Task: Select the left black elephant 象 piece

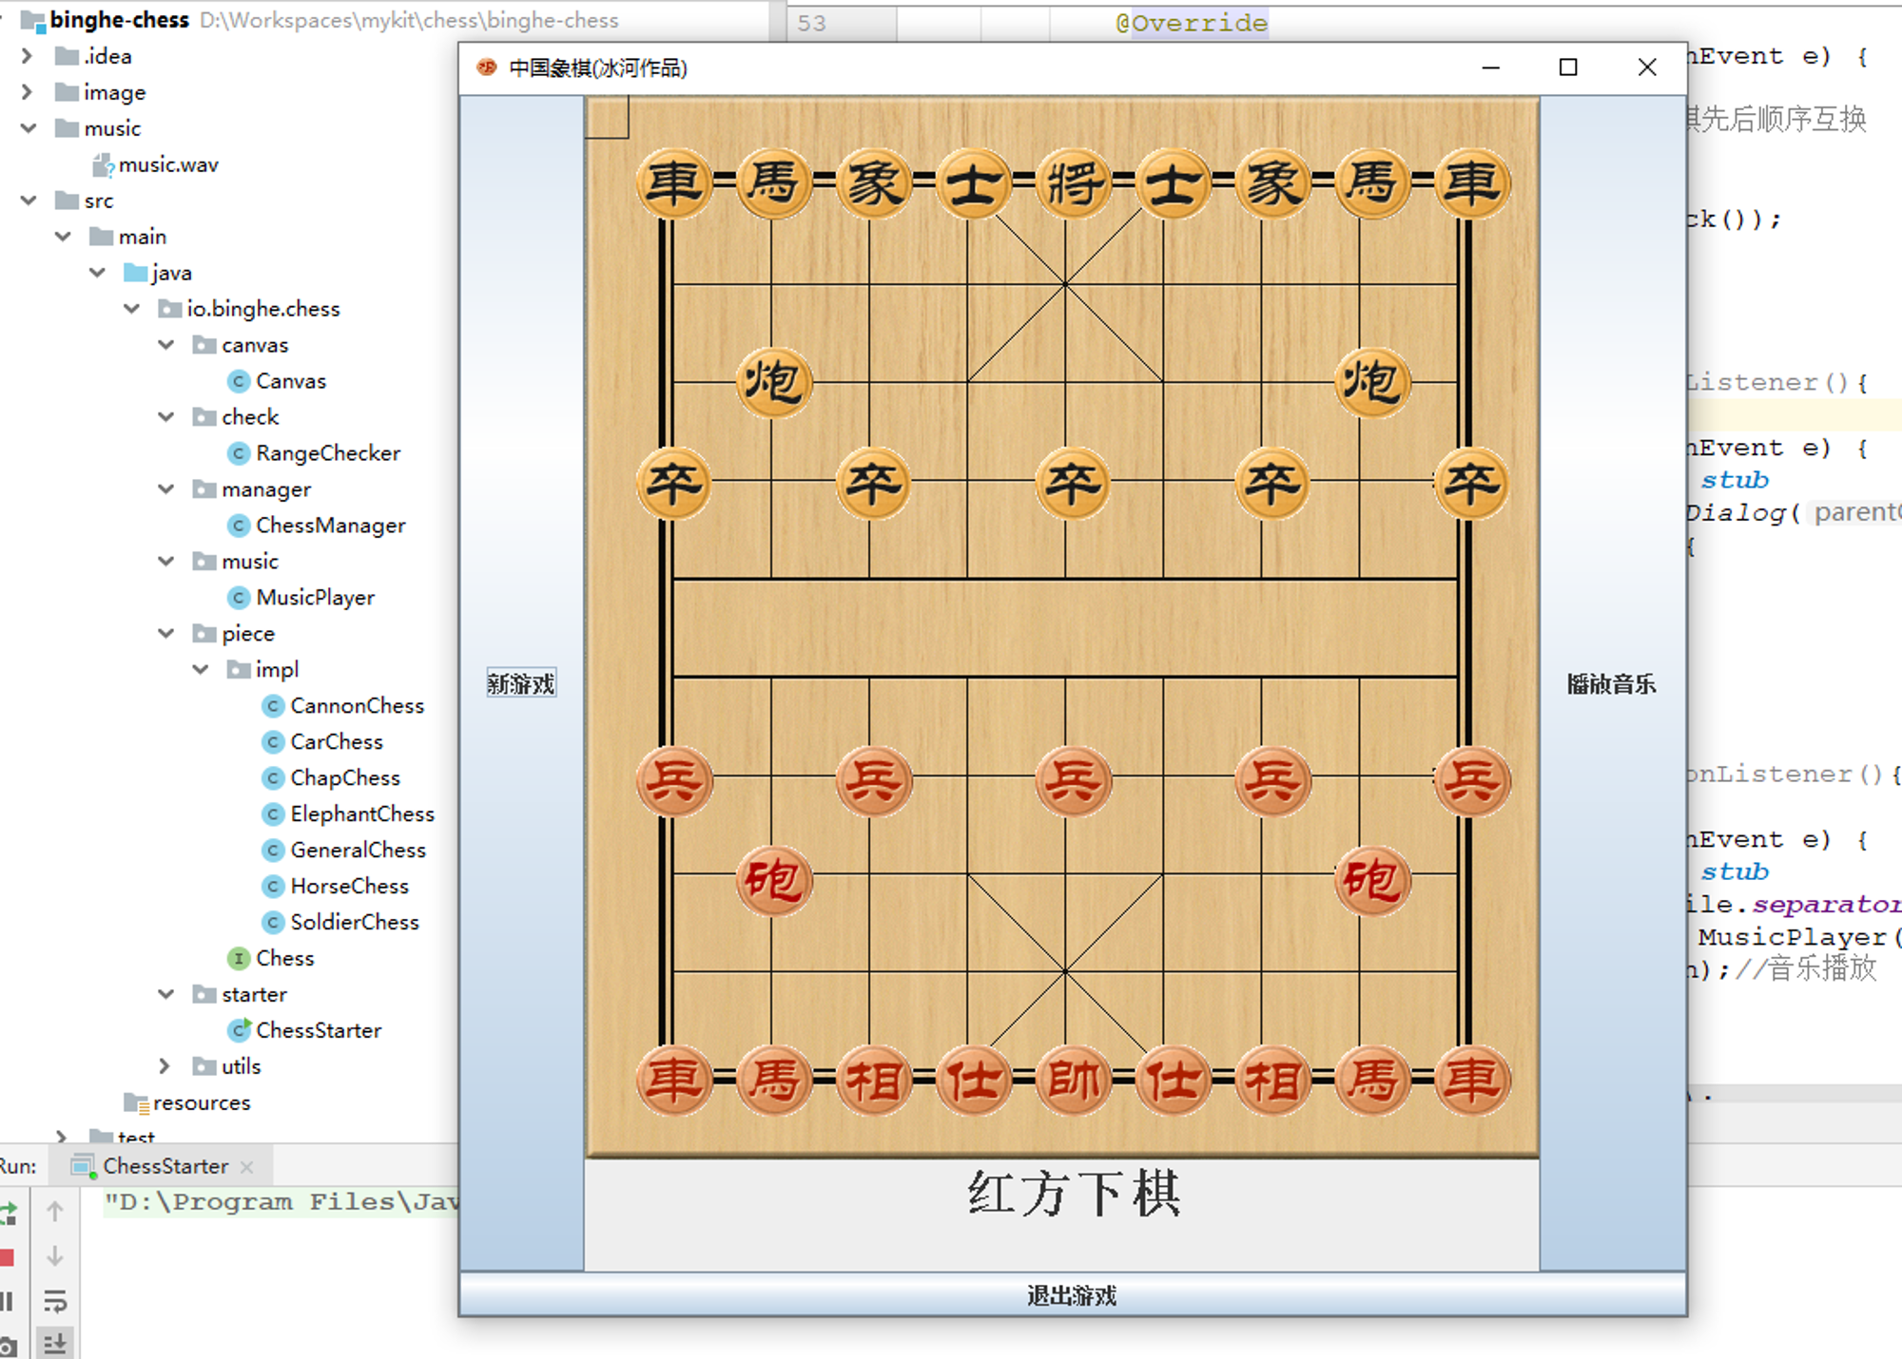Action: point(873,182)
